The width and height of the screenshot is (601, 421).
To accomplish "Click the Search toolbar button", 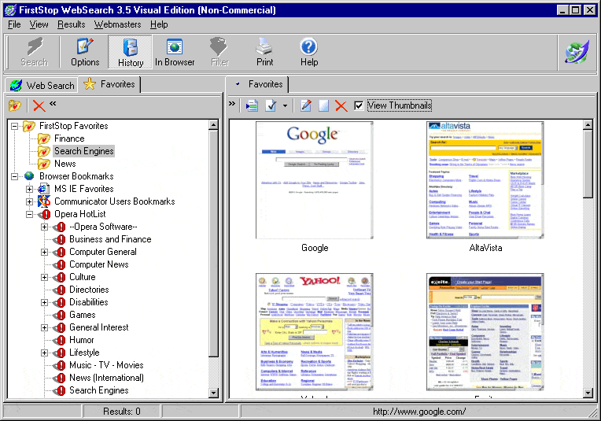I will (x=34, y=52).
